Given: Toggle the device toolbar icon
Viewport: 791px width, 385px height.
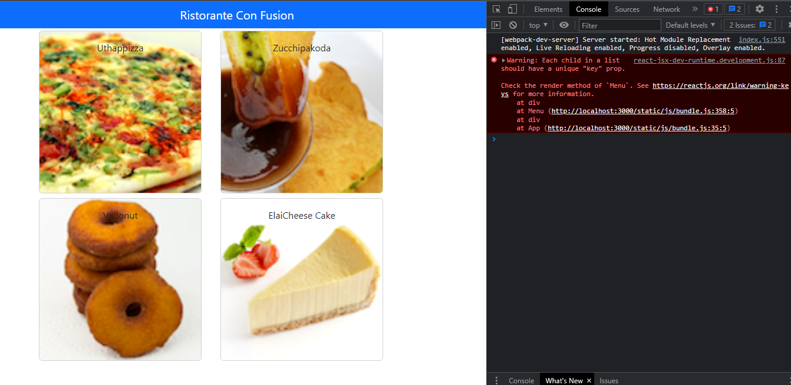Looking at the screenshot, I should [x=512, y=9].
